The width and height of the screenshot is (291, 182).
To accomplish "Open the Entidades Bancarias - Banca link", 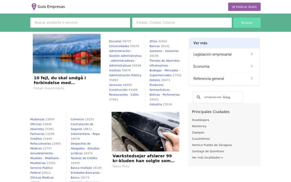I will pyautogui.click(x=86, y=175).
